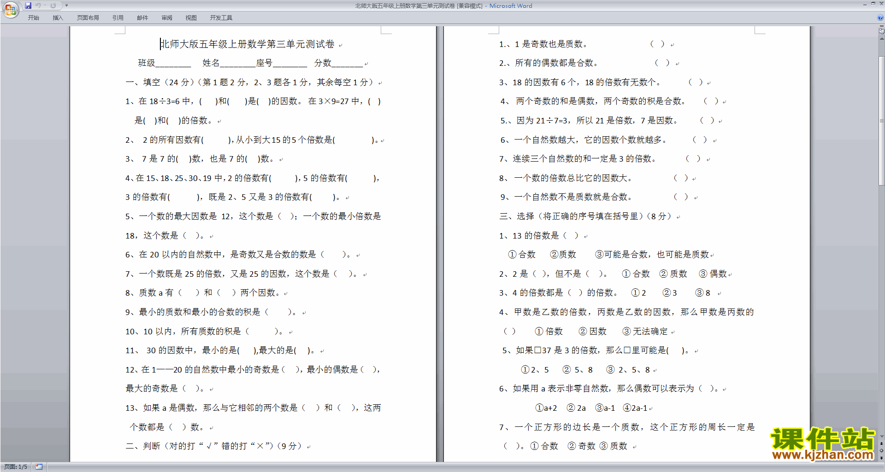Click the next page double-arrow button
The width and height of the screenshot is (885, 472).
pyautogui.click(x=881, y=458)
